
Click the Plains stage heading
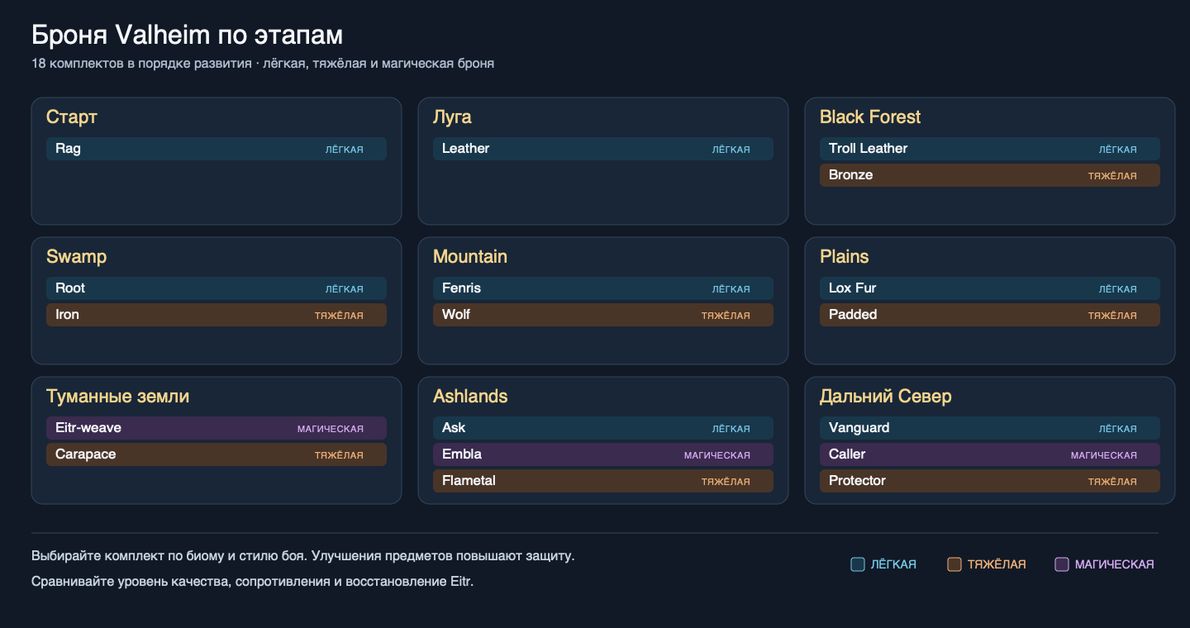(845, 257)
